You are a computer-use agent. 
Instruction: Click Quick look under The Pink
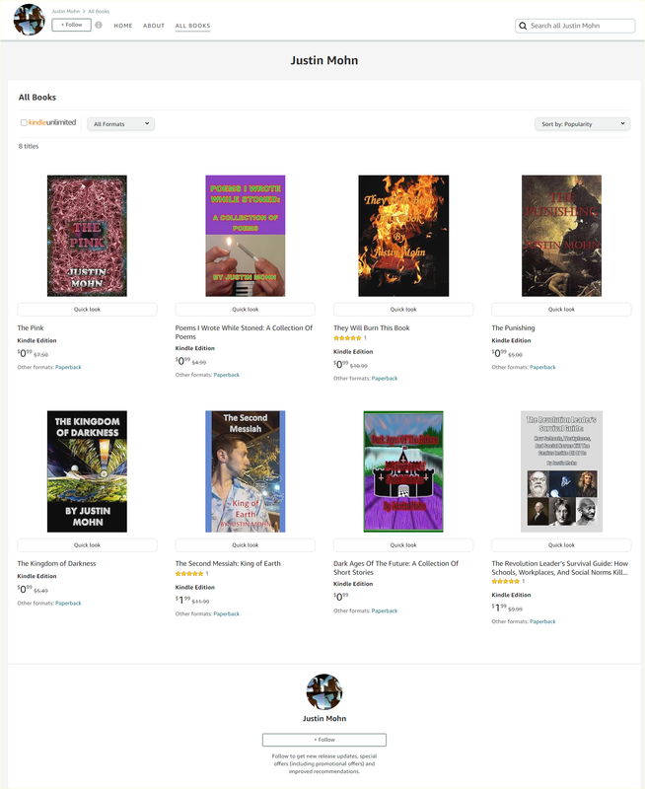tap(87, 309)
